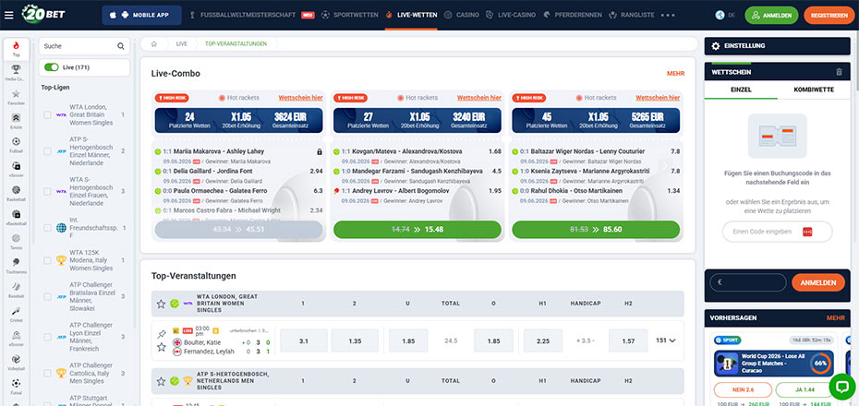Place the 15.48 combo bet
This screenshot has height=406, width=859.
coord(417,230)
